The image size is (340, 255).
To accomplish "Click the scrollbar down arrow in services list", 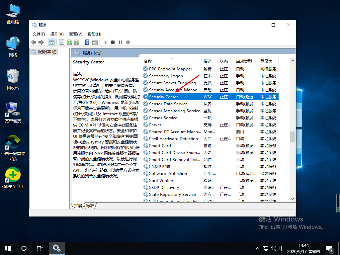I will click(x=293, y=199).
